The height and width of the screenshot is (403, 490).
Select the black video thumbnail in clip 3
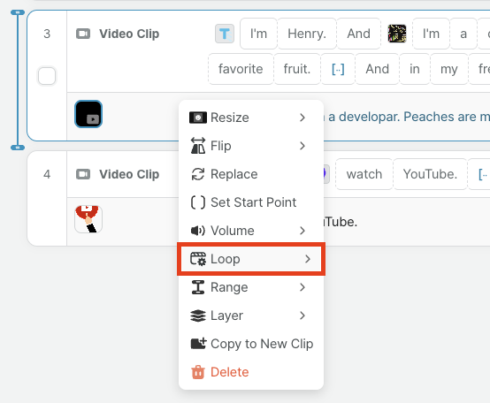pos(88,114)
